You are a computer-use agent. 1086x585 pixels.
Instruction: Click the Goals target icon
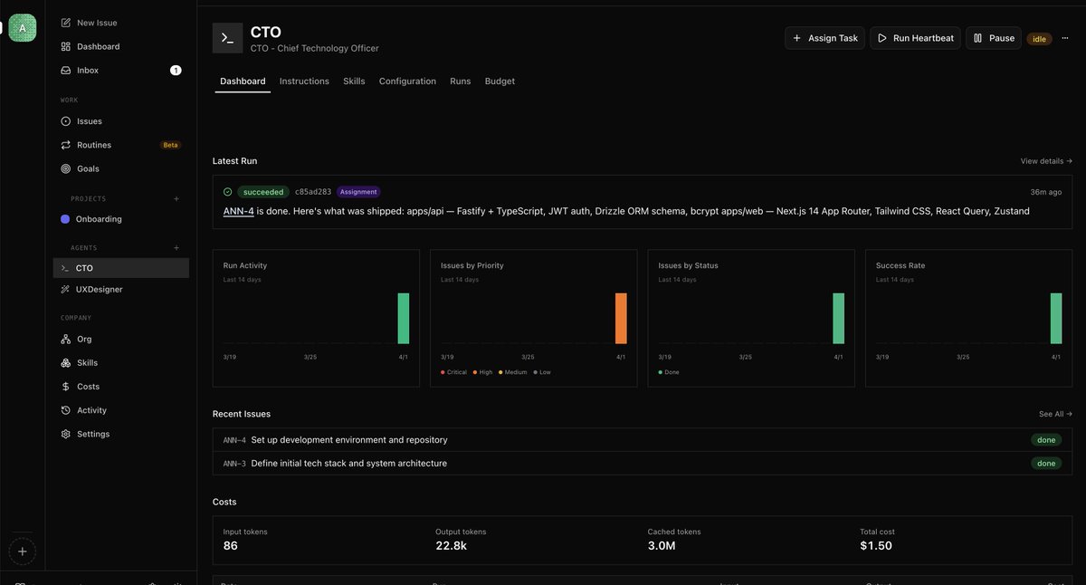tap(65, 168)
